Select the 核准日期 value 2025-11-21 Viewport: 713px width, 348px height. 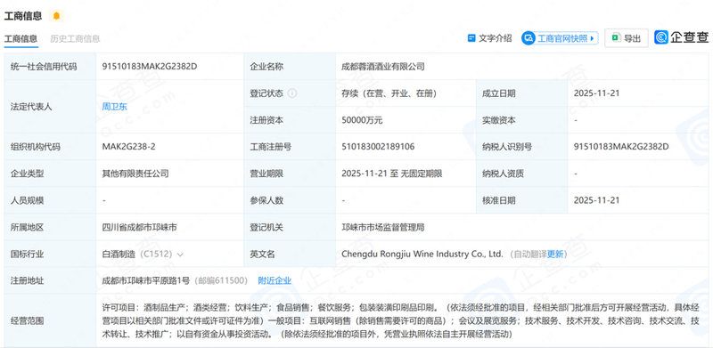pos(596,200)
